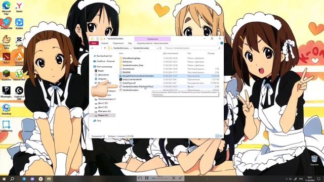Viewport: 324px width, 182px height.
Task: Open the Yandex browser desktop shortcut
Action: point(19,7)
